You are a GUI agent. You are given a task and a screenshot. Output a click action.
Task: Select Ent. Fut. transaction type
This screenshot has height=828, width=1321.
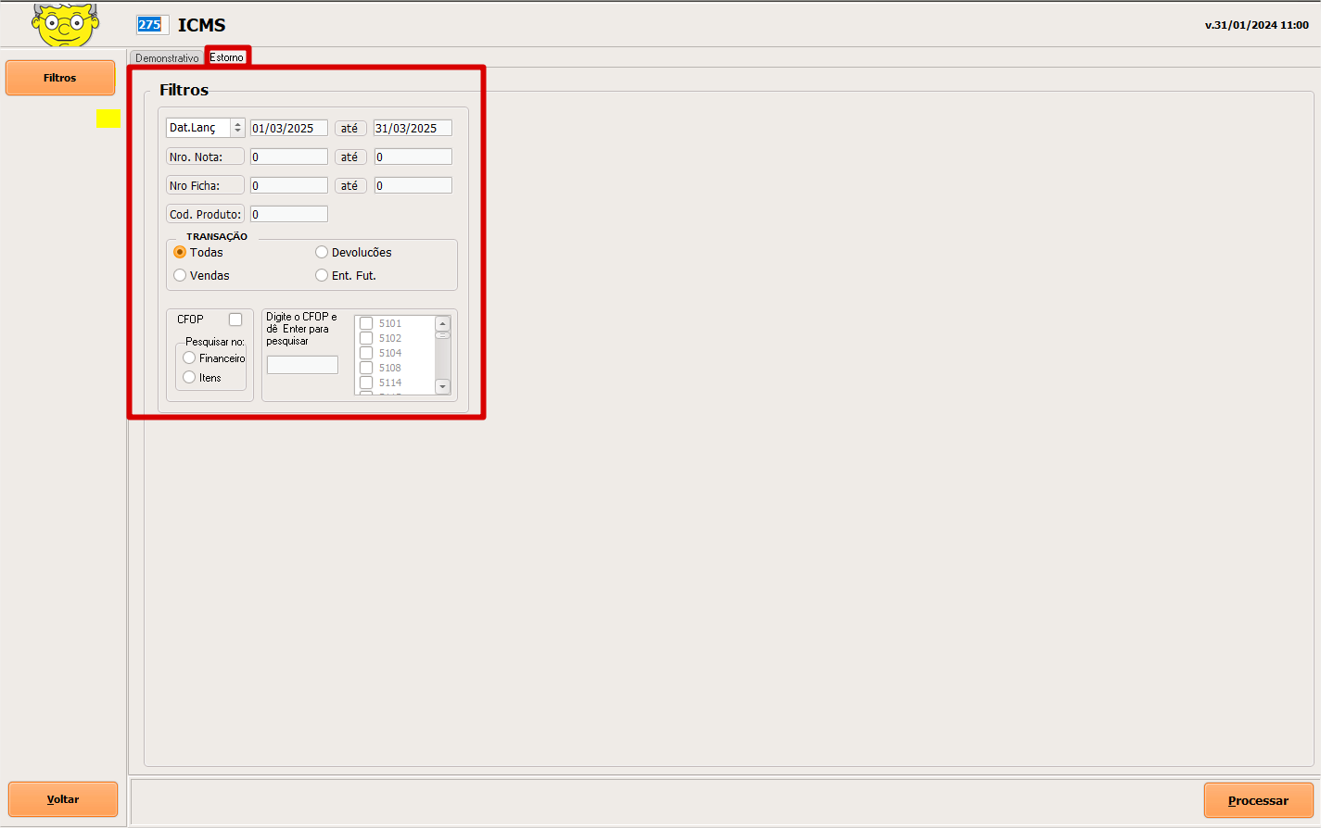tap(322, 275)
